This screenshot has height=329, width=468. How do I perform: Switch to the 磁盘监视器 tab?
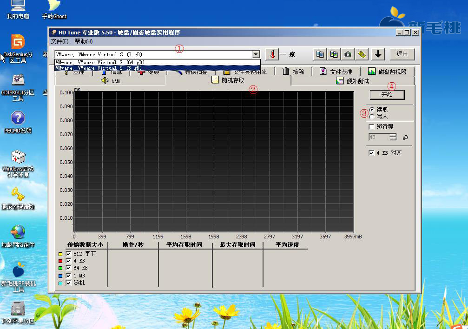(388, 72)
